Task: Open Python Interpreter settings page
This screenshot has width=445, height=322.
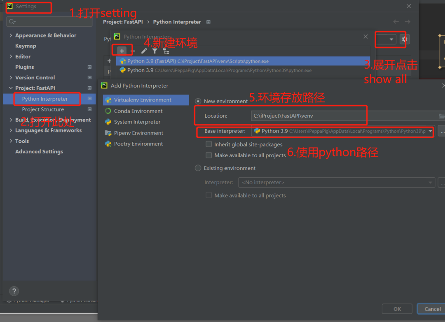Action: tap(45, 99)
